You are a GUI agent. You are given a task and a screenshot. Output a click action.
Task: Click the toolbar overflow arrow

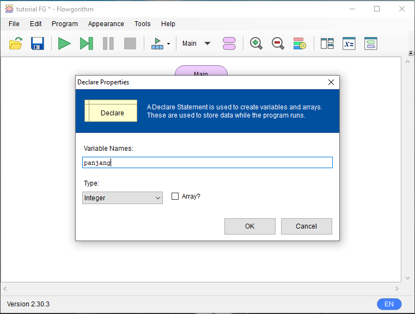(x=411, y=53)
